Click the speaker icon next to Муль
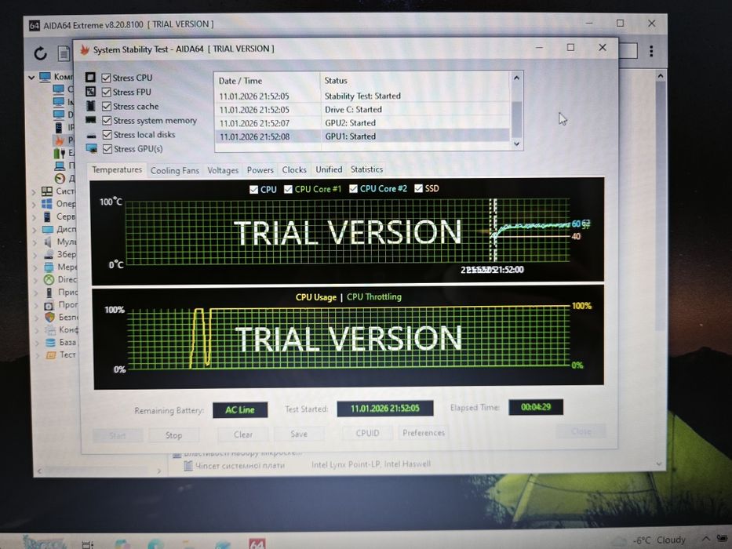Viewport: 732px width, 549px height. point(48,242)
